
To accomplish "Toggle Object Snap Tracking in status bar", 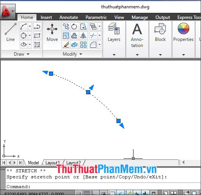I will [x=120, y=193].
